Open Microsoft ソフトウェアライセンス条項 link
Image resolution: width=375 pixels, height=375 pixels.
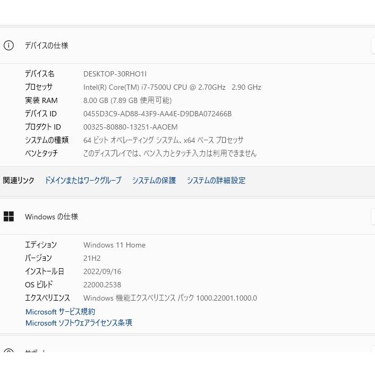click(79, 323)
